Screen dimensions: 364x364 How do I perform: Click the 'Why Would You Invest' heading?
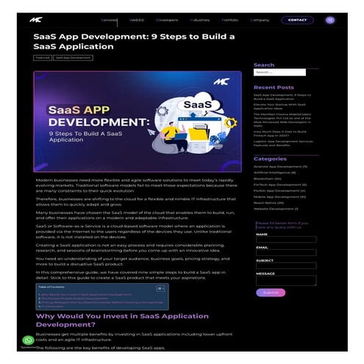(x=122, y=320)
